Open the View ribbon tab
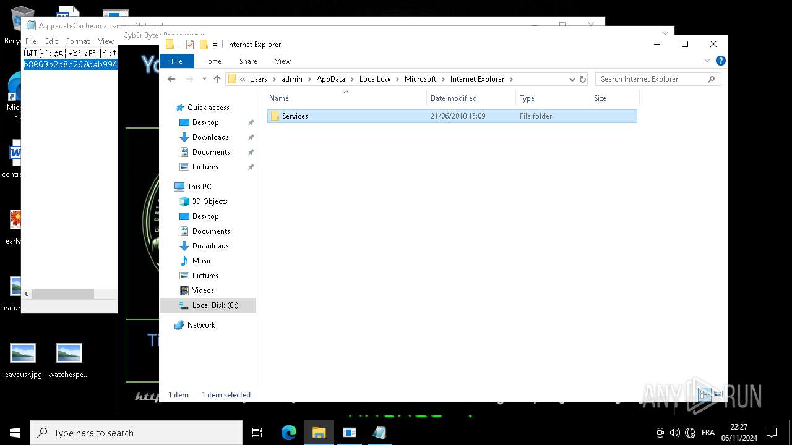792x445 pixels. [x=283, y=61]
